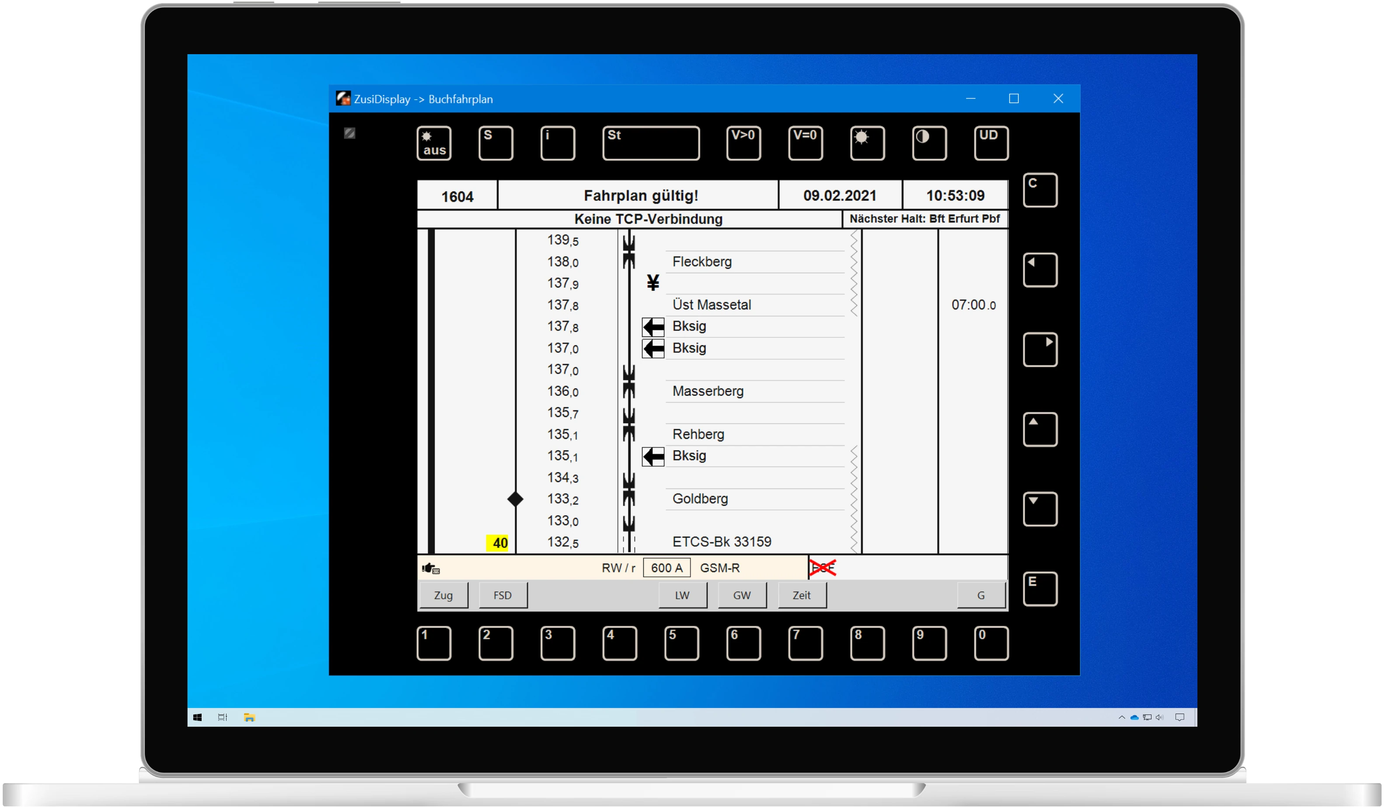Select the i info softkey
Viewport: 1385px width, 808px height.
[557, 143]
